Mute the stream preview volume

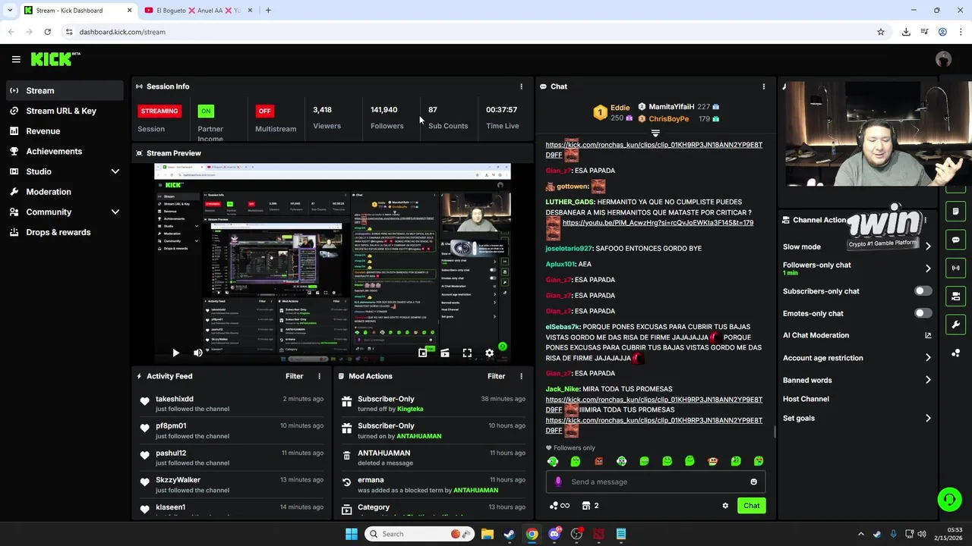(x=198, y=353)
